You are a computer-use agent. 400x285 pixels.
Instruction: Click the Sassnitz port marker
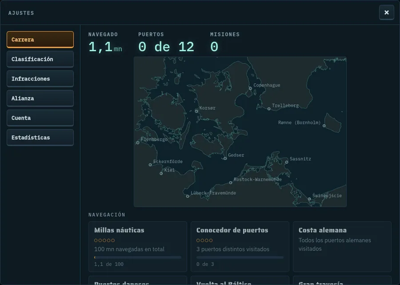[x=287, y=162]
